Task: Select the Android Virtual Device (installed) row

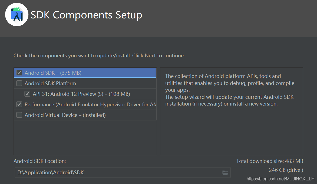Action: [x=65, y=115]
